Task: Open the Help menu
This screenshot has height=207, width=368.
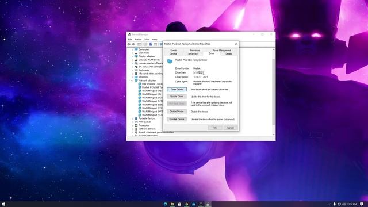Action: [155, 40]
